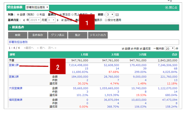Click the 3月度 column header
The width and height of the screenshot is (188, 113).
(x=142, y=54)
